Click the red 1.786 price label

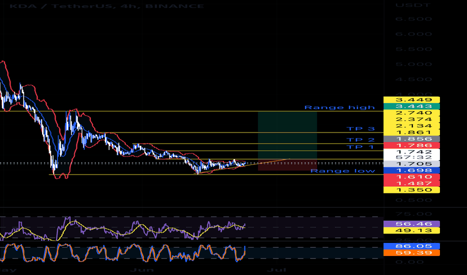411,145
